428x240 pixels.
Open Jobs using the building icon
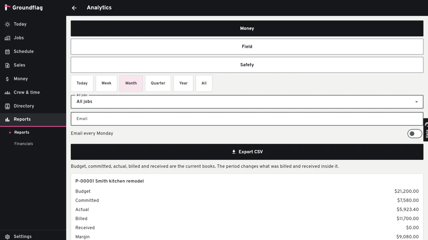pos(7,38)
